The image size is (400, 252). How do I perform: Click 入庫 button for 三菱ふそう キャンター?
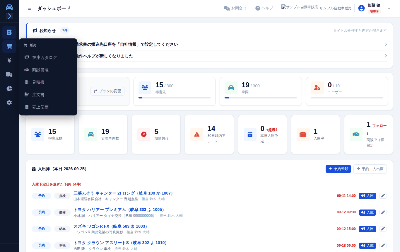pyautogui.click(x=367, y=196)
